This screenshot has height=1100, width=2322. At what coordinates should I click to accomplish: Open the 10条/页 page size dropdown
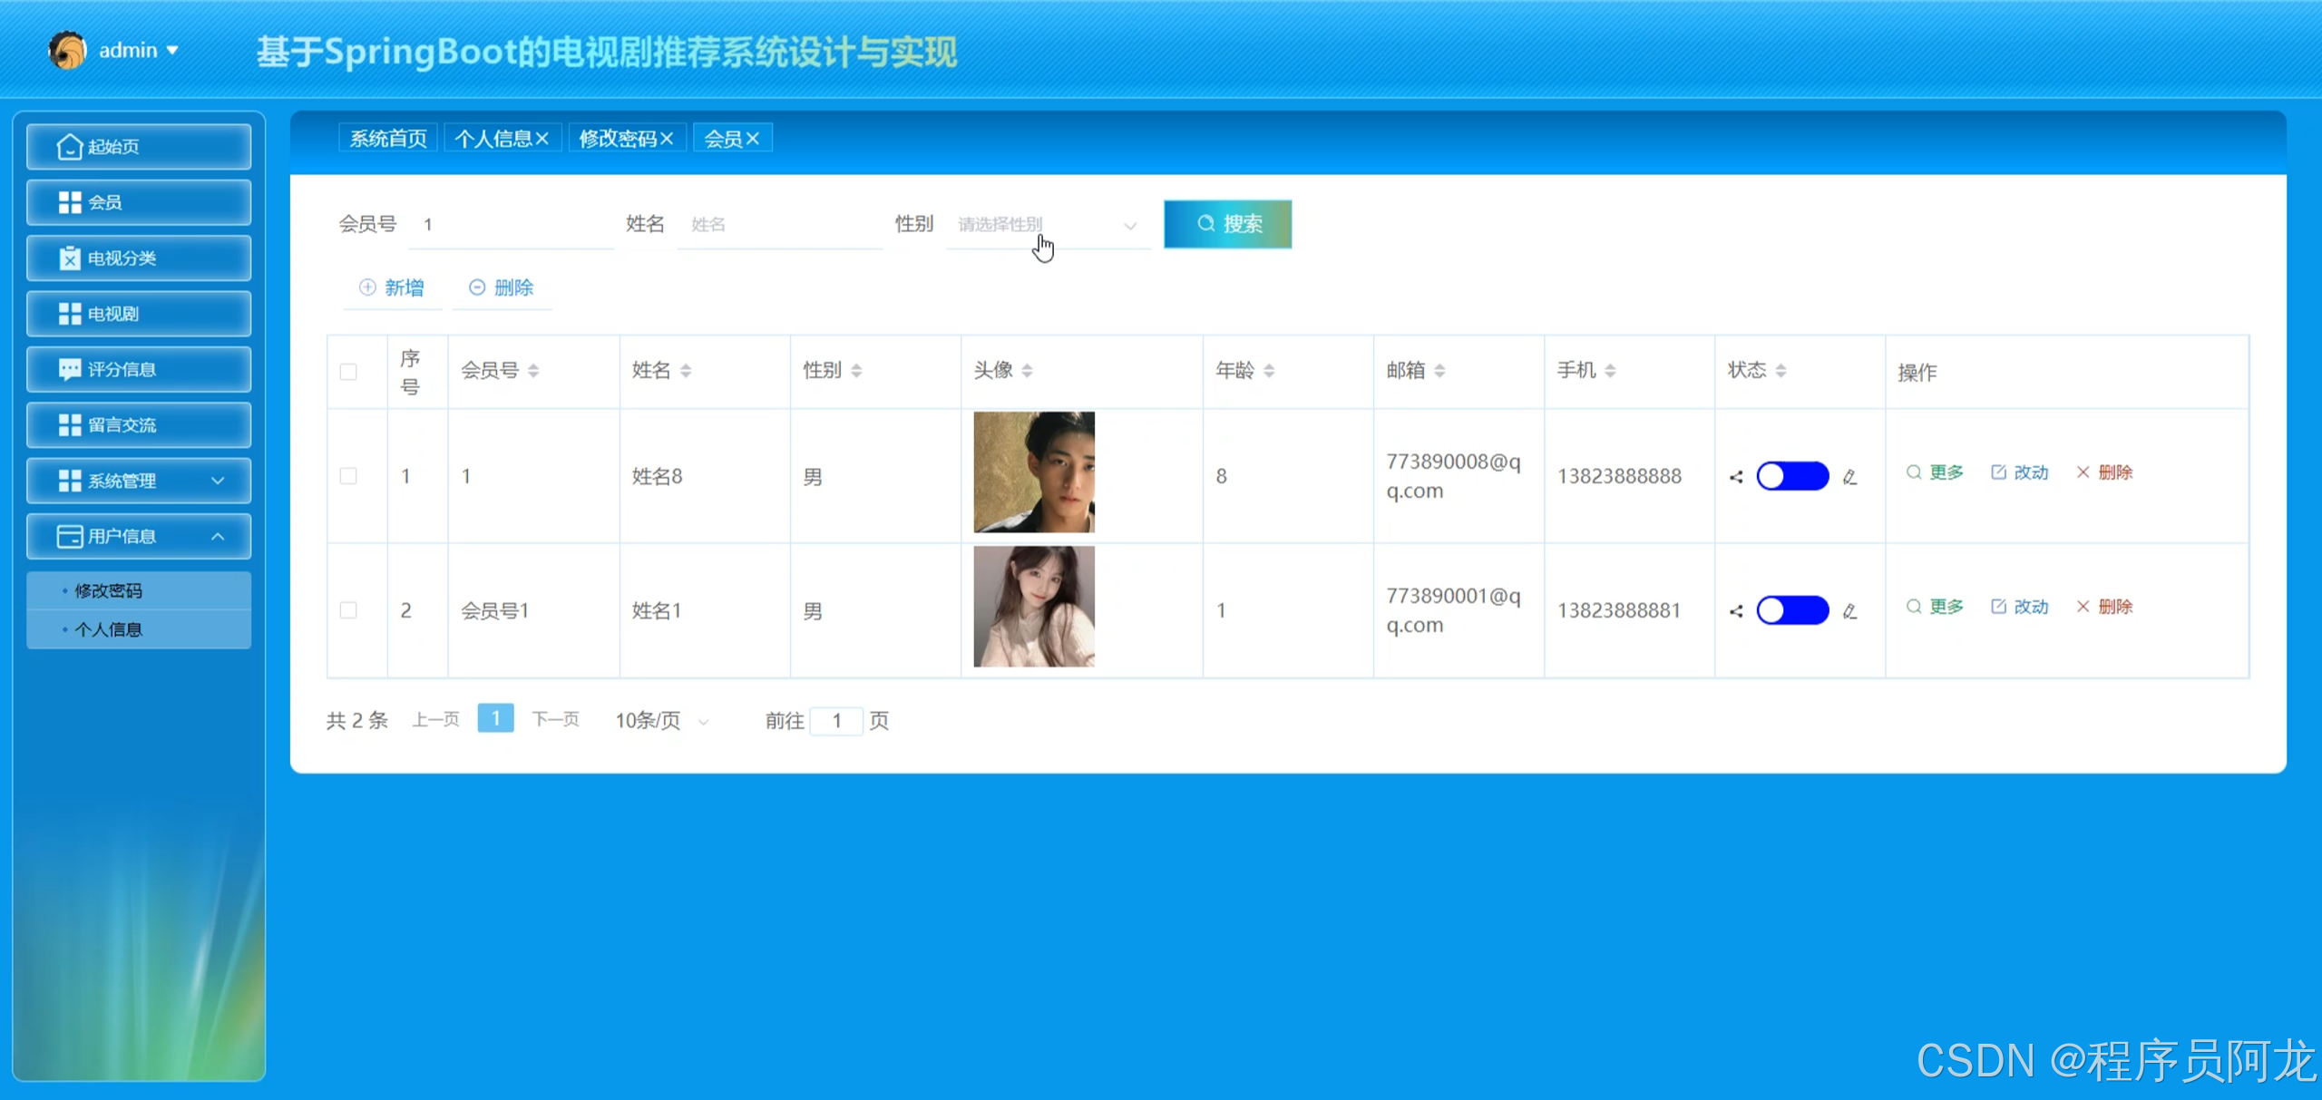tap(662, 721)
